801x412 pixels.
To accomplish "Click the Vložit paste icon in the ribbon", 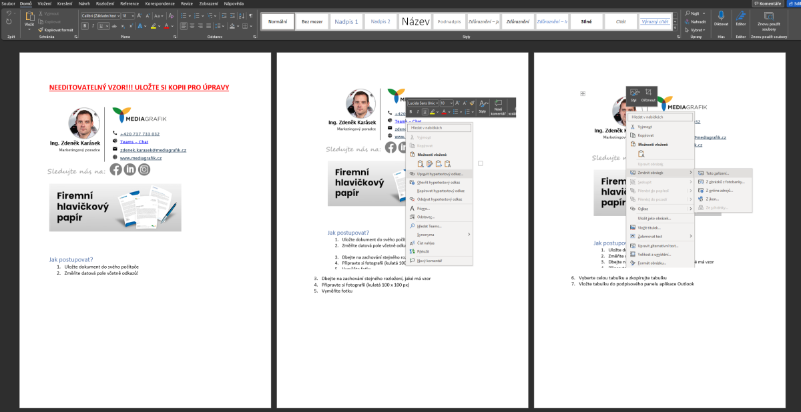I will pyautogui.click(x=29, y=17).
